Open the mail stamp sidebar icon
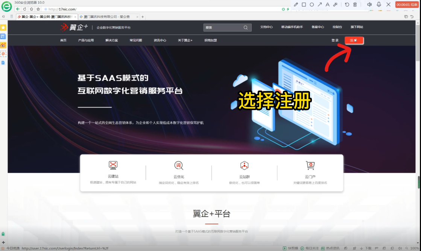The height and width of the screenshot is (251, 421). [x=3, y=54]
